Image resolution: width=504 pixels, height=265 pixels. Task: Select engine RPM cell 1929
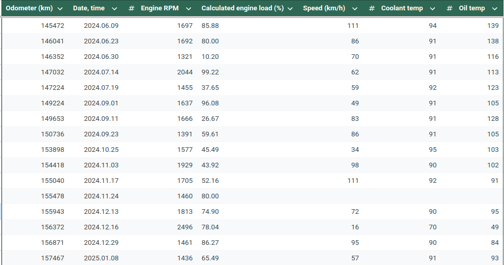pos(185,165)
